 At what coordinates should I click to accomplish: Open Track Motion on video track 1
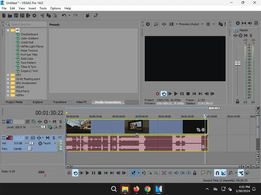[33, 122]
